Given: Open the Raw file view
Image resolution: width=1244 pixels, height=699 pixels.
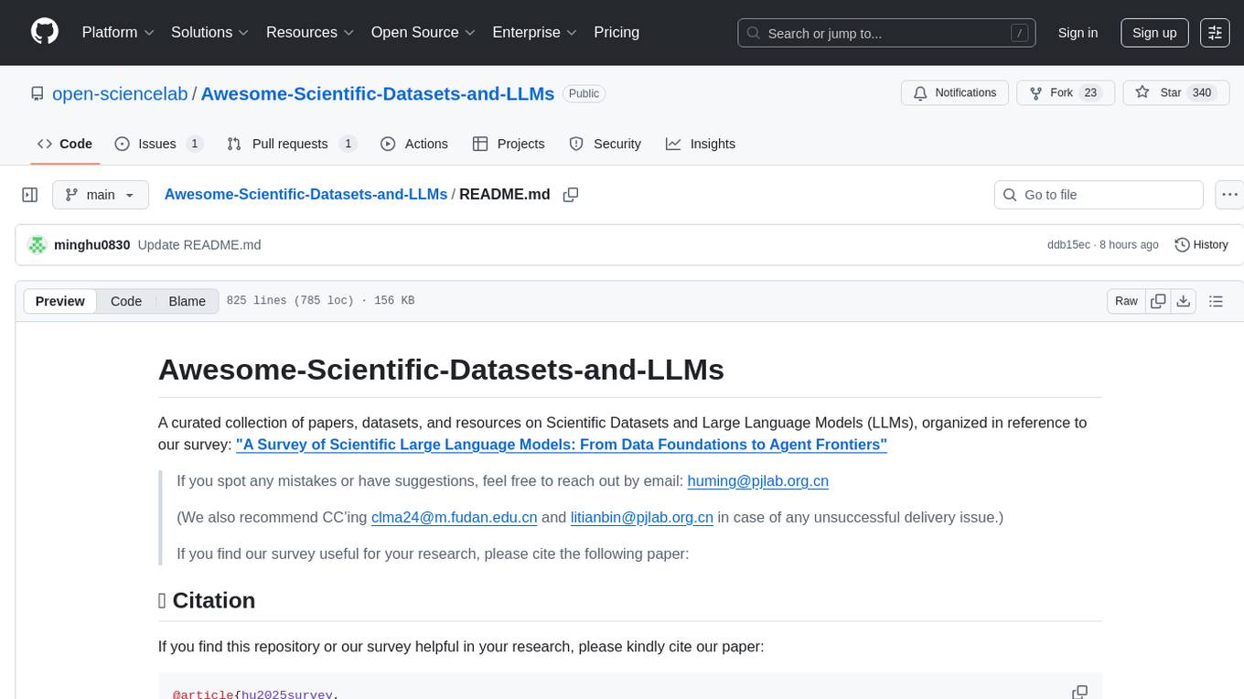Looking at the screenshot, I should coord(1126,301).
